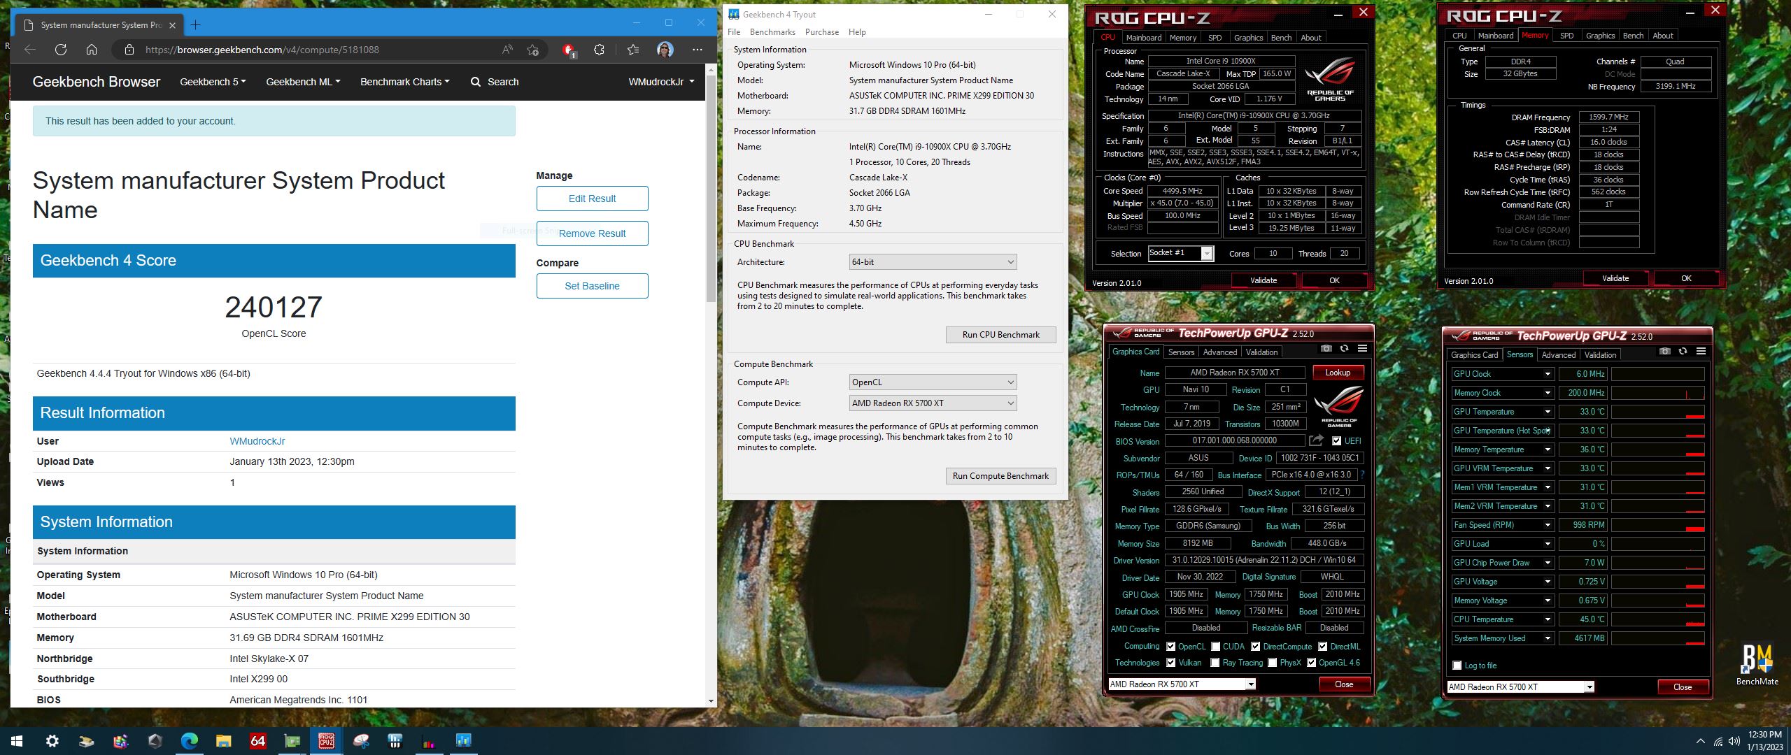Open hamburger menu in GPU-Z Sensors window
1791x755 pixels.
coord(1701,352)
